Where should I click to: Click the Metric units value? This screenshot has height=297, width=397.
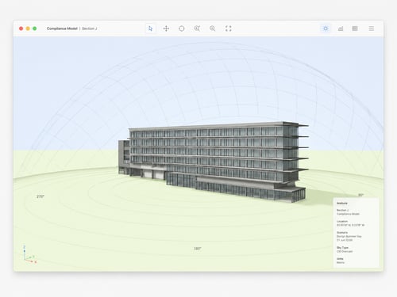[341, 262]
